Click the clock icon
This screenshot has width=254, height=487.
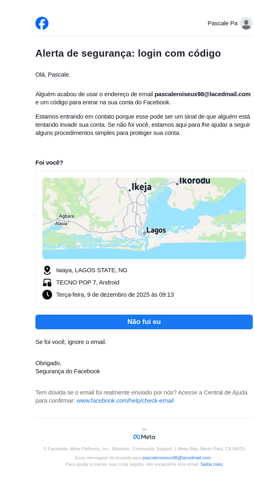pos(47,295)
